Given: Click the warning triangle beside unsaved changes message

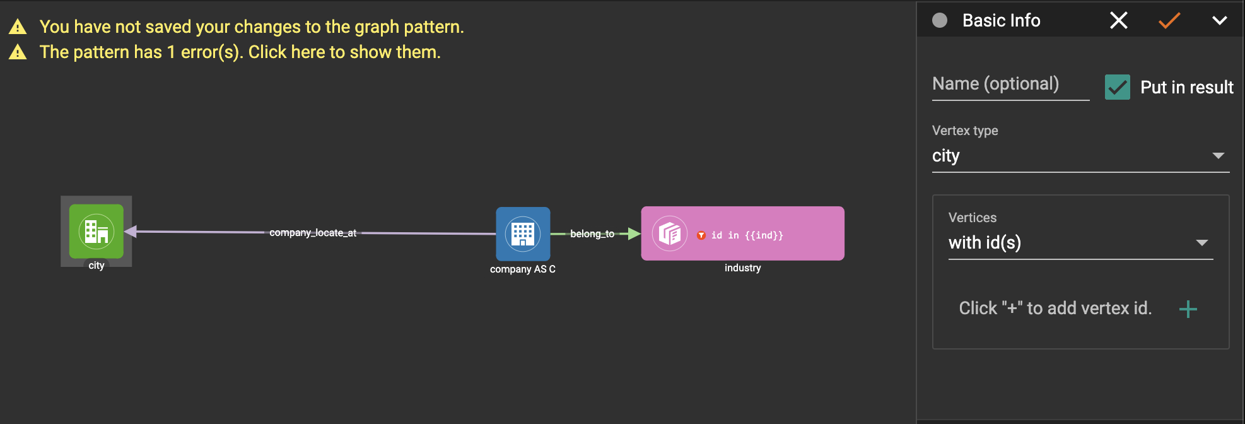Looking at the screenshot, I should coord(18,26).
